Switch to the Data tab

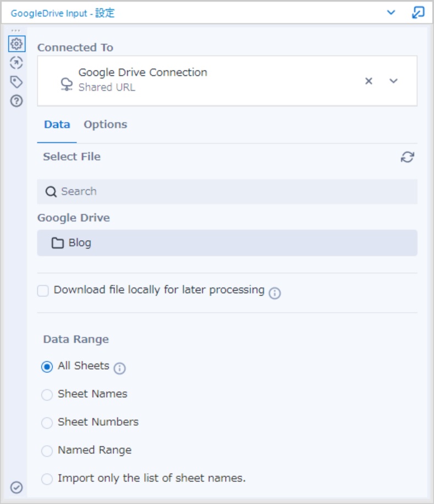click(57, 124)
